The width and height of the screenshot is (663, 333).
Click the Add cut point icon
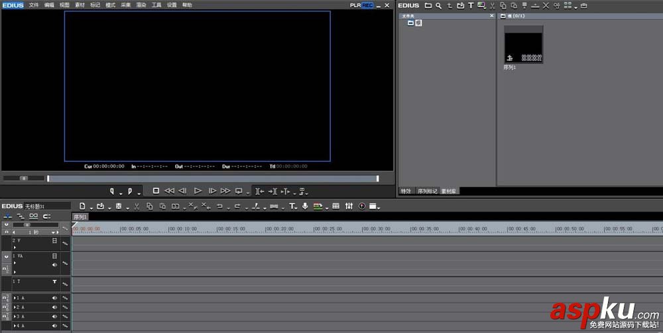pyautogui.click(x=256, y=206)
